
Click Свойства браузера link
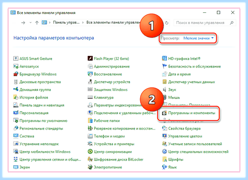[x=184, y=128]
